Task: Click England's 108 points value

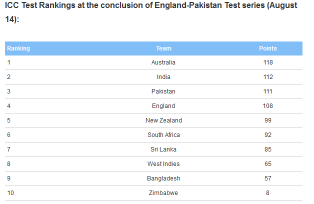Action: point(267,106)
